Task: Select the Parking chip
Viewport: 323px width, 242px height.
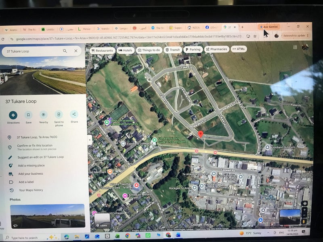Action: pos(193,49)
